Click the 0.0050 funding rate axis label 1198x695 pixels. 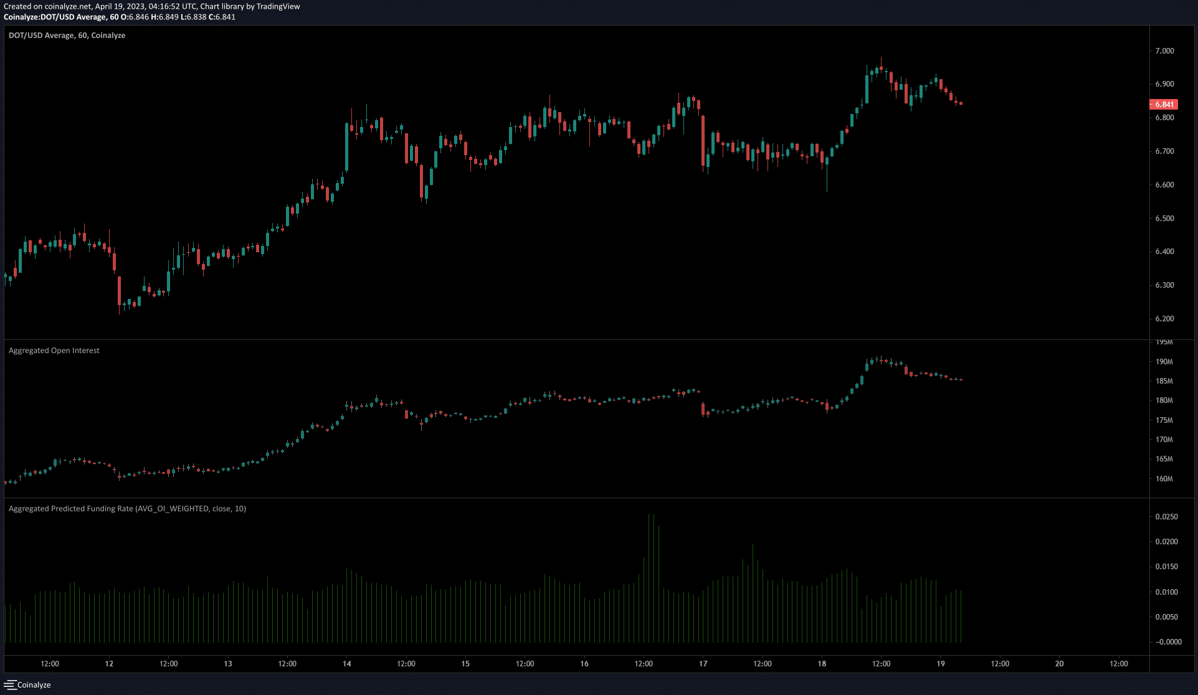(x=1166, y=617)
